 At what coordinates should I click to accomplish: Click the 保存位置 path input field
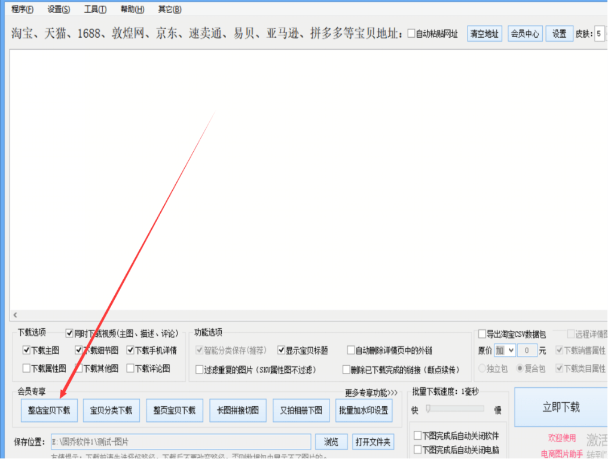point(181,442)
